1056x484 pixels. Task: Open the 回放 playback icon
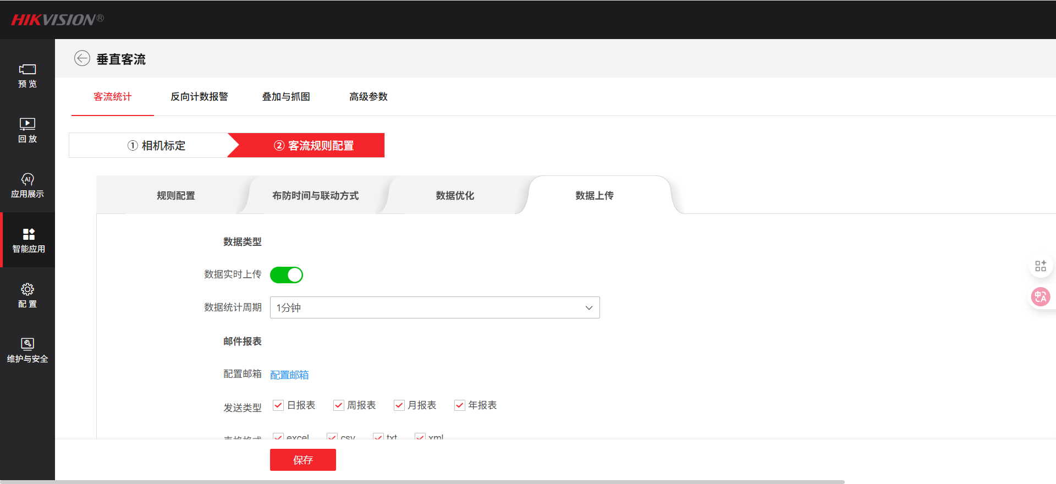[28, 124]
